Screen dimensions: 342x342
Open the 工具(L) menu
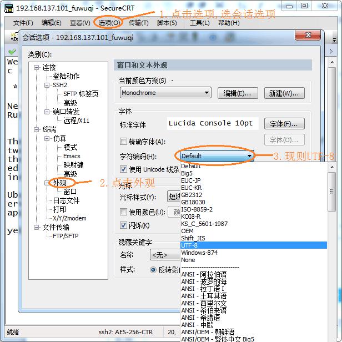click(x=199, y=23)
